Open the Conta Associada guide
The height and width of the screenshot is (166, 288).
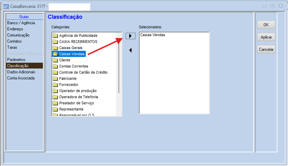coord(21,78)
